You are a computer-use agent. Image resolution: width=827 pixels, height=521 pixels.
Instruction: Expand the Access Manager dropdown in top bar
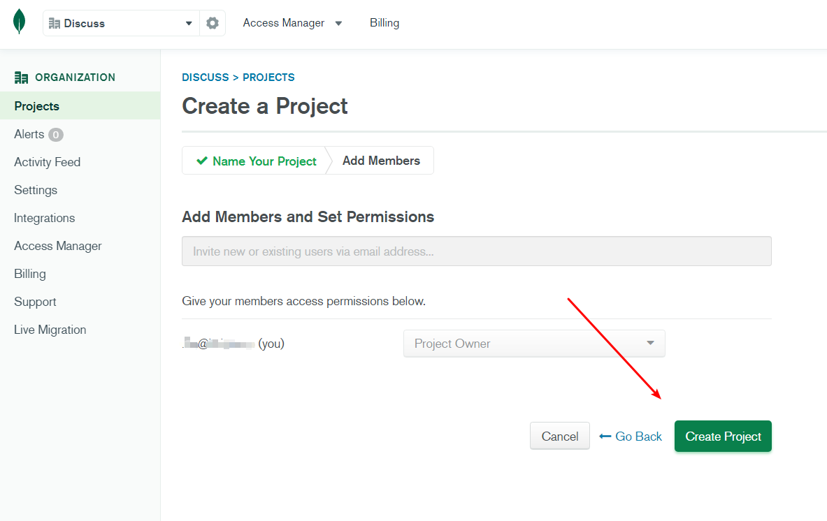(x=338, y=23)
